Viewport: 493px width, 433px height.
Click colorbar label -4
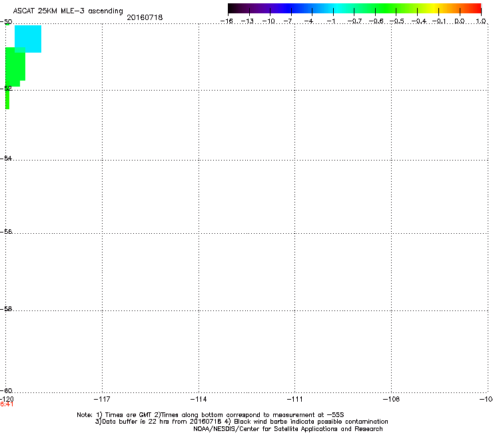(309, 21)
